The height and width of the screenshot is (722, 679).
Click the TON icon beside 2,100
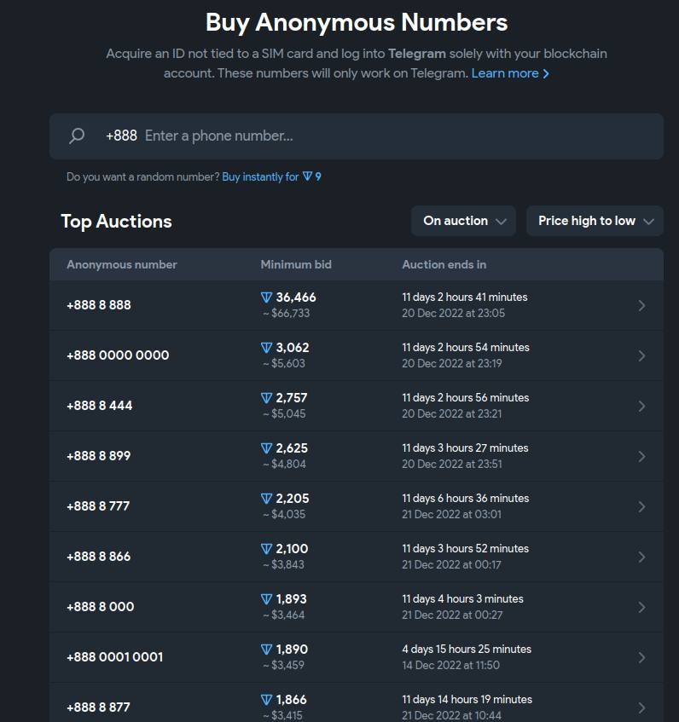pos(266,549)
